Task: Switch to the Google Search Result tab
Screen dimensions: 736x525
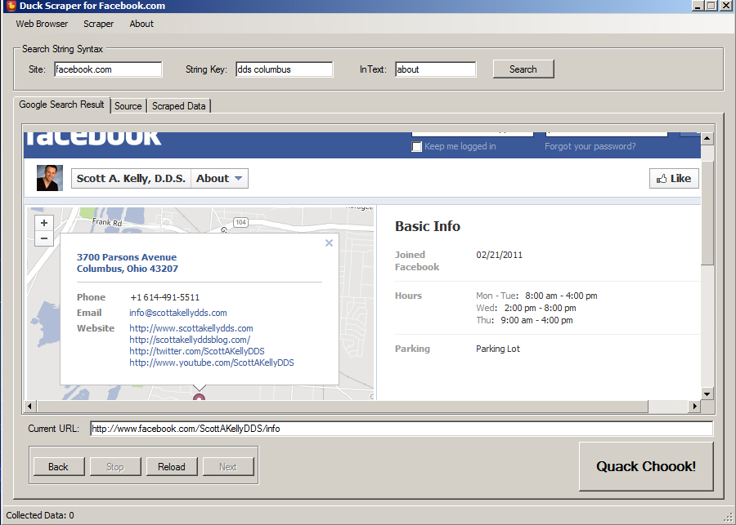Action: 61,105
